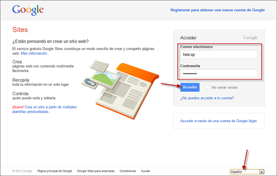
Task: Click the ¿Estás pensando en crear un sitio web? heading
Action: coord(50,42)
